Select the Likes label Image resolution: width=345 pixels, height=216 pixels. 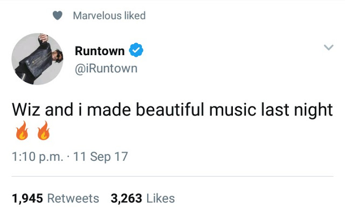160,198
